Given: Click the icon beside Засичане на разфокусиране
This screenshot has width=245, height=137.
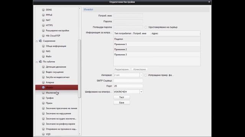Looking at the screenshot, I should point(43,124).
